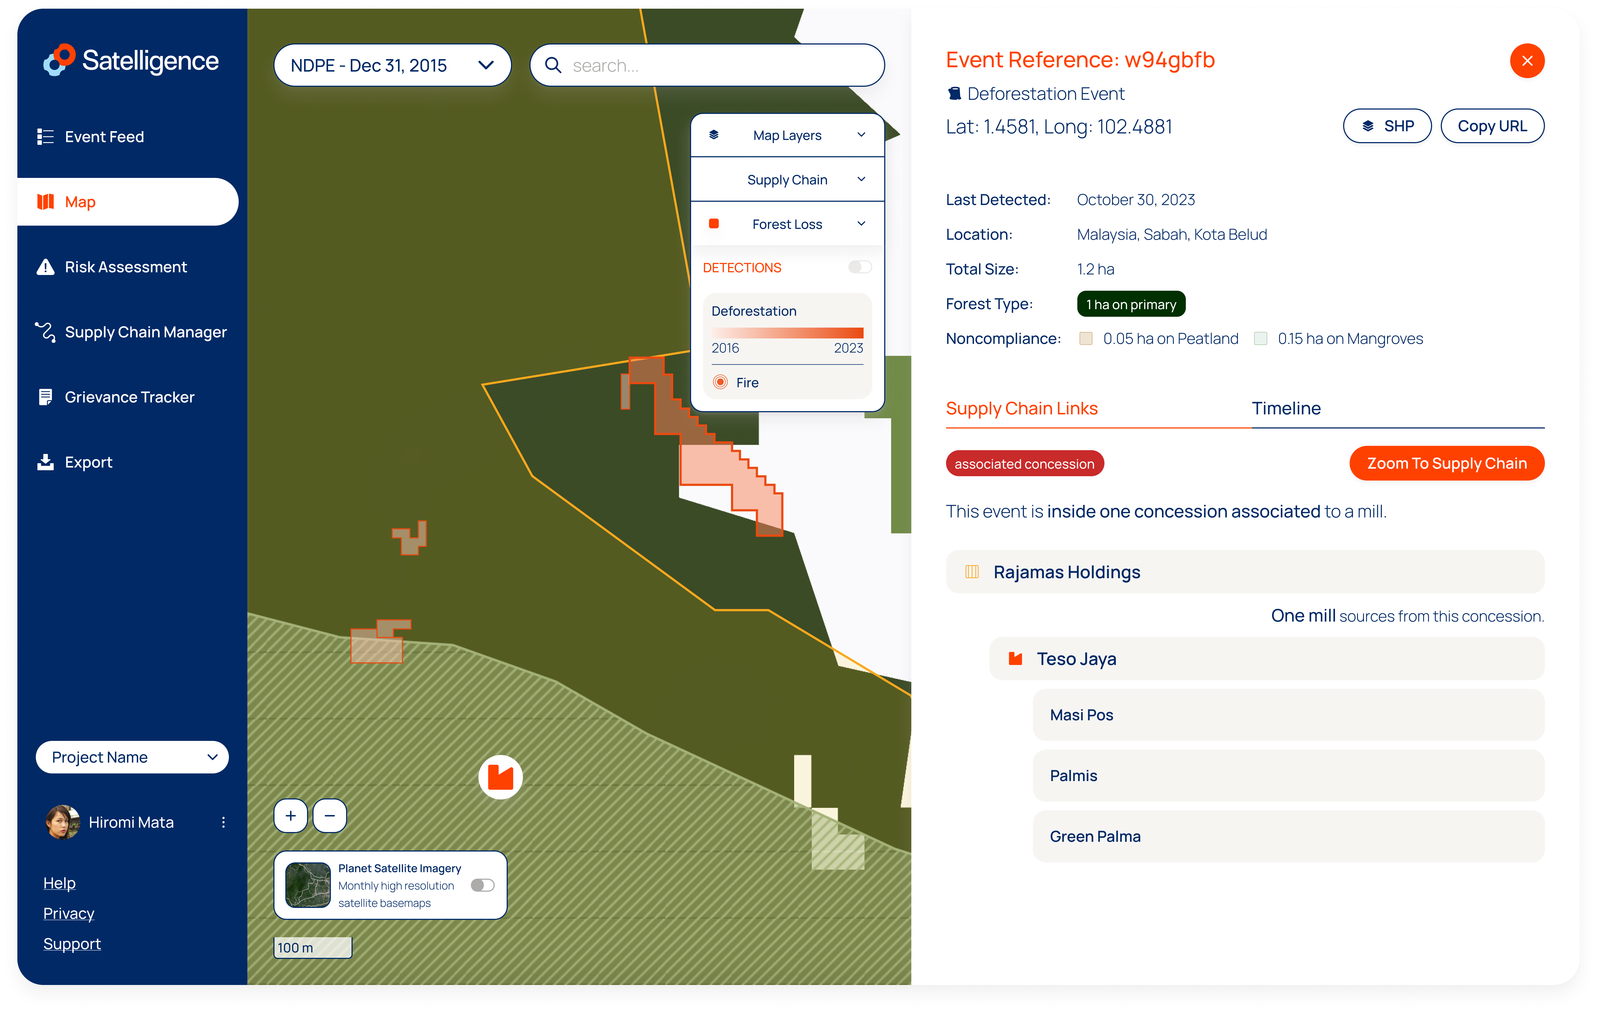Click the Risk Assessment warning icon

click(x=45, y=267)
